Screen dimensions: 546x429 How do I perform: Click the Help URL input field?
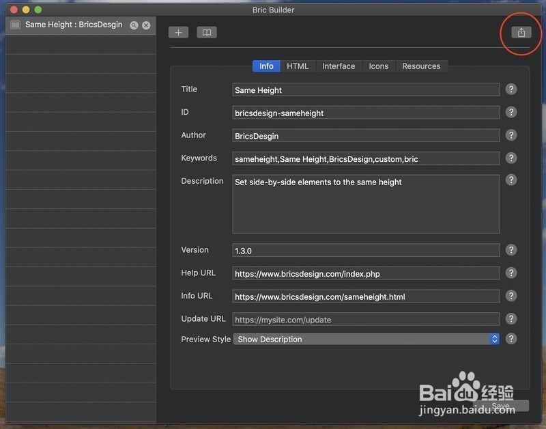coord(367,273)
